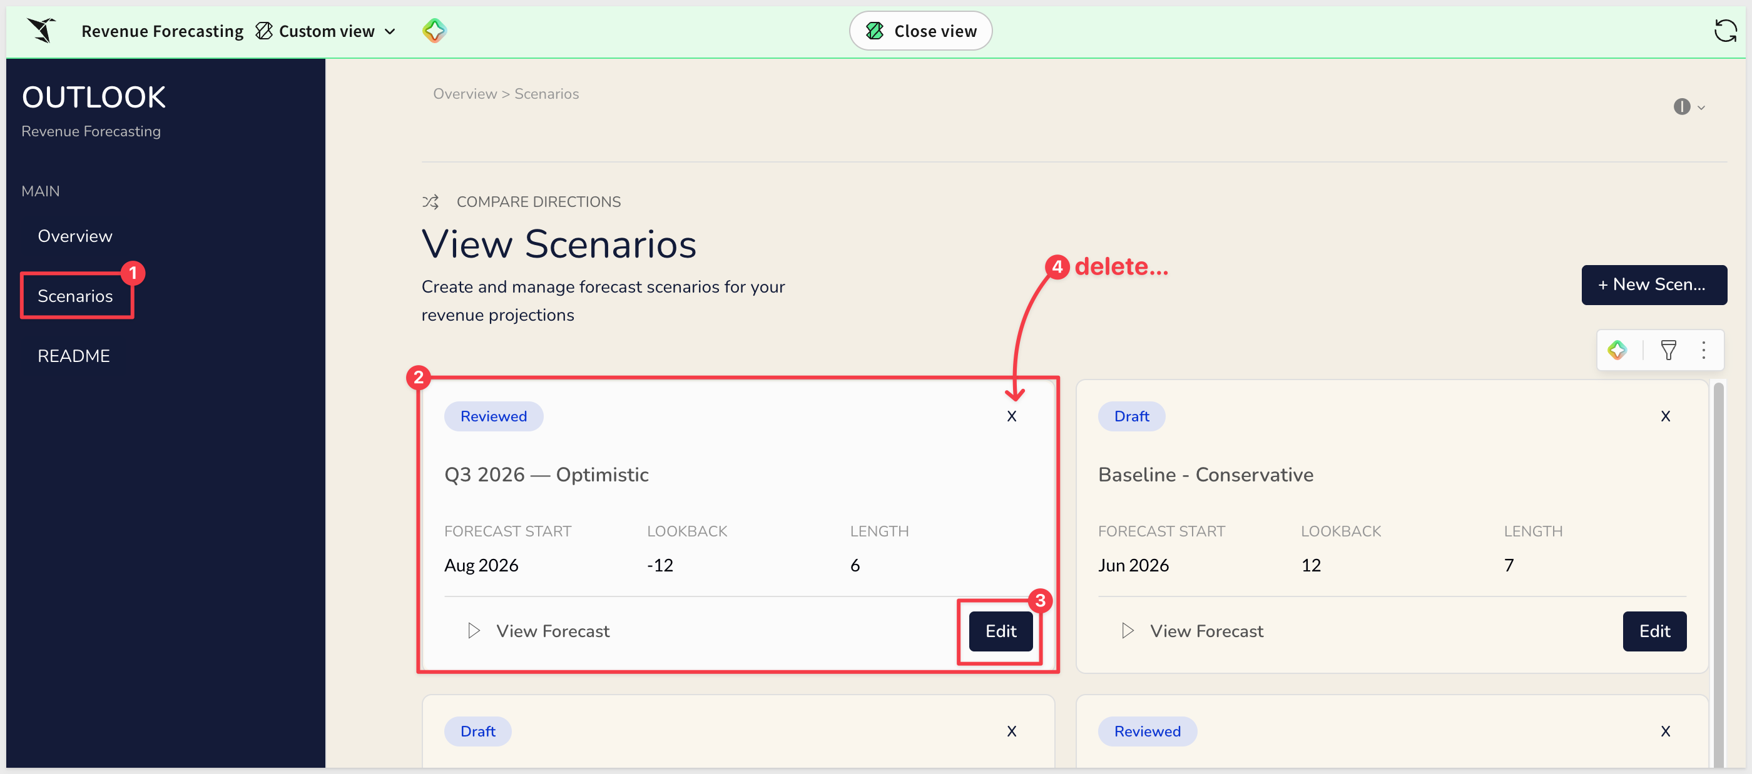Delete the Q3 2026 Optimistic scenario
The height and width of the screenshot is (774, 1752).
[1011, 416]
